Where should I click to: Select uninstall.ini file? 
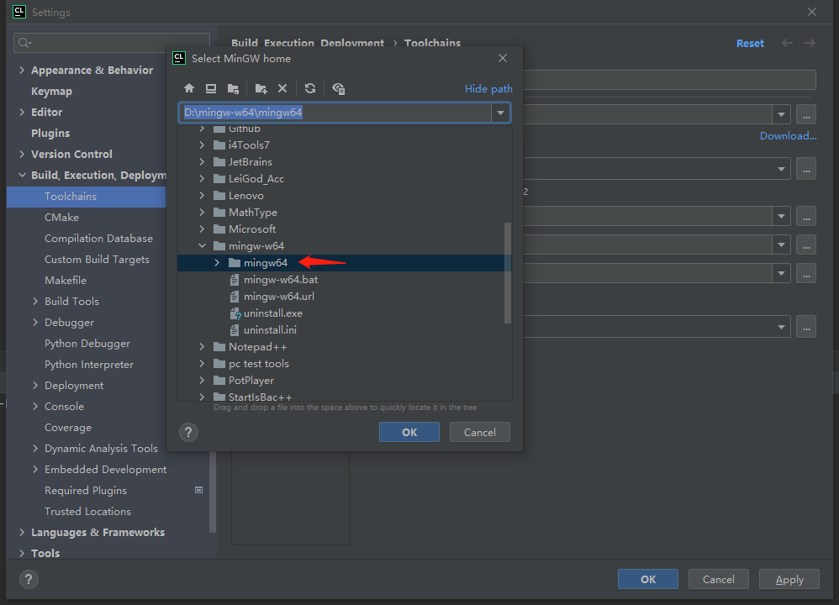point(270,330)
